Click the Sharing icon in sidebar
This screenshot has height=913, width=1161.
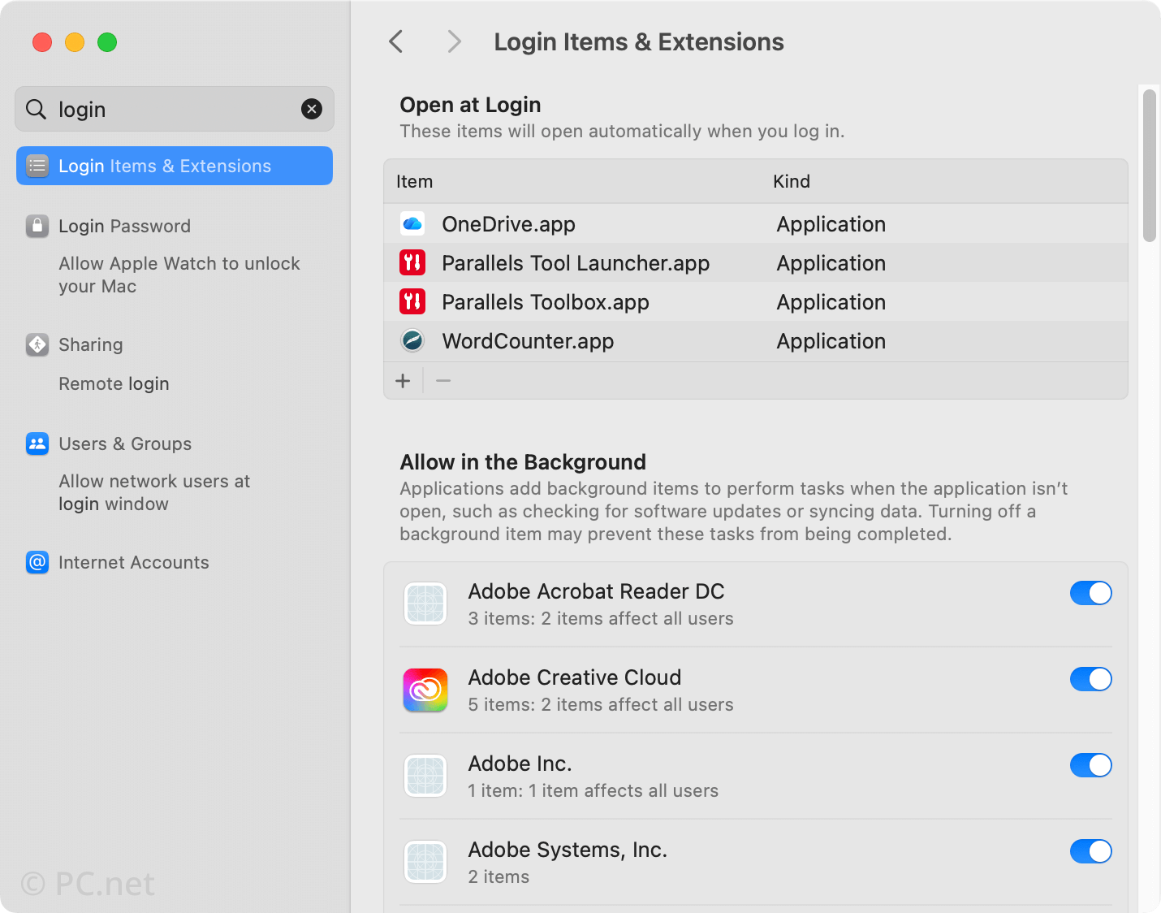pyautogui.click(x=37, y=344)
